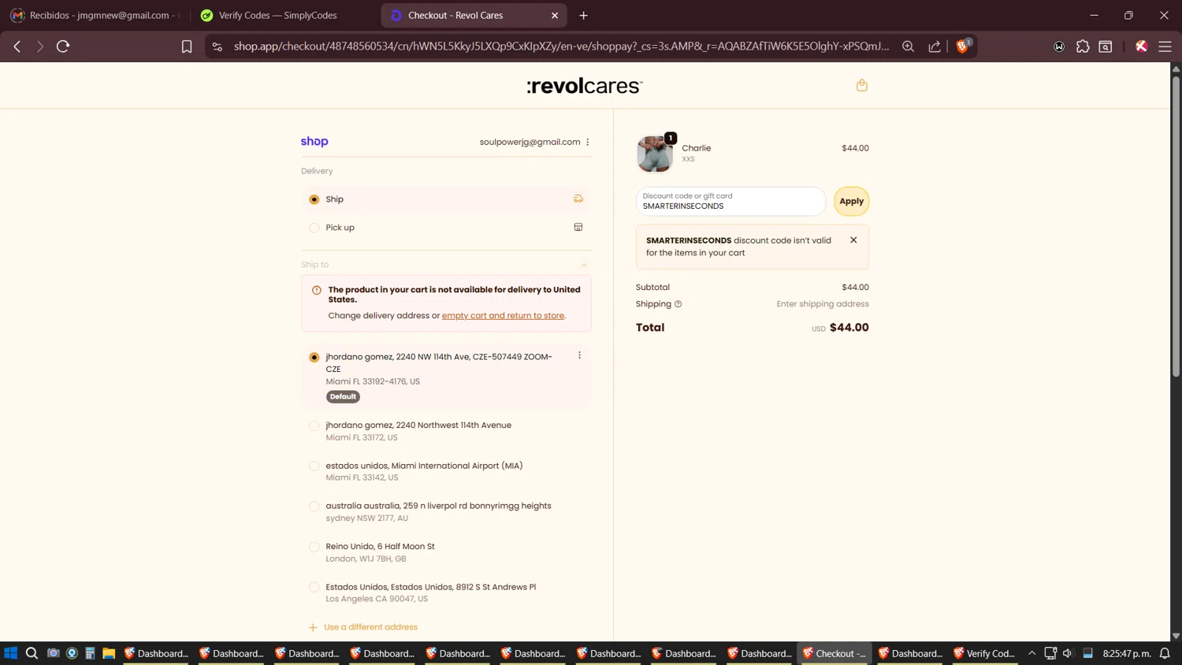
Task: Open the zoom magnifier icon in address bar
Action: pyautogui.click(x=908, y=46)
